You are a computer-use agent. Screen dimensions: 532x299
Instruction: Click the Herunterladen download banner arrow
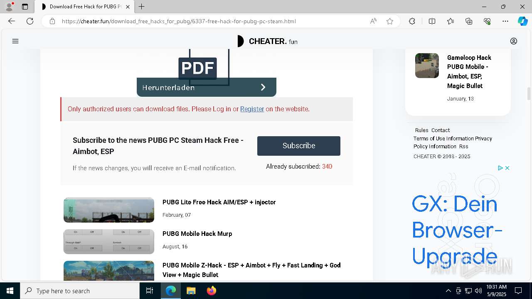click(263, 87)
